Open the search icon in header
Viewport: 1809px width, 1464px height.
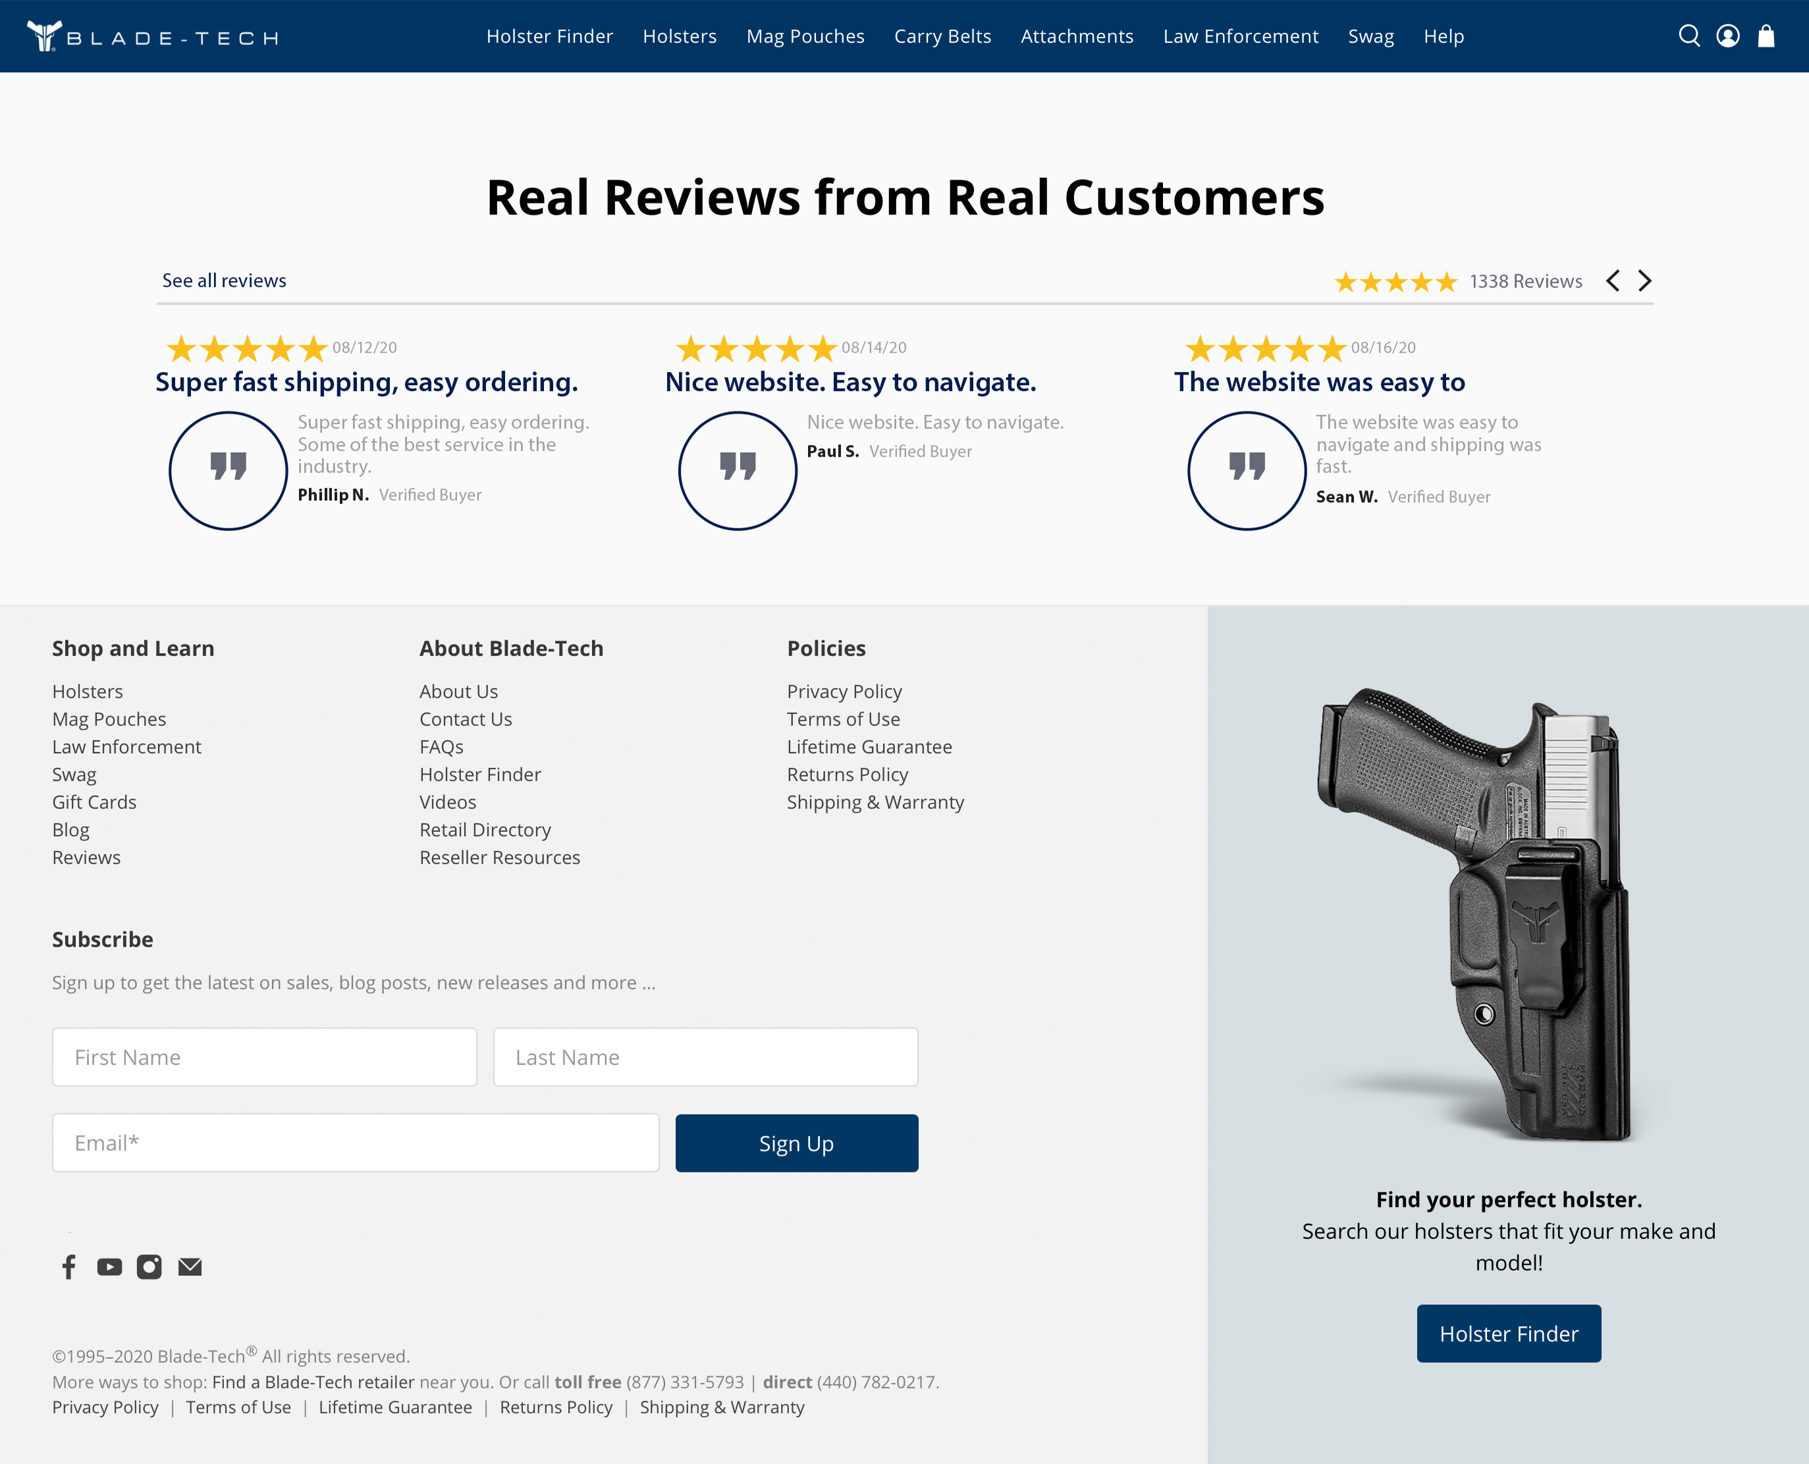pos(1688,36)
